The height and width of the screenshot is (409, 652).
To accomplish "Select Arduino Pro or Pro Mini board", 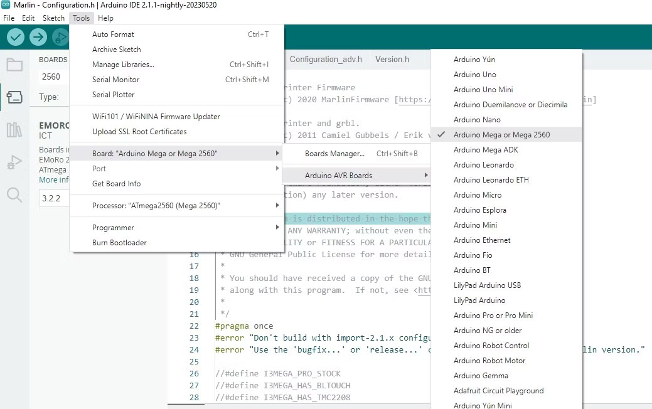I will [x=506, y=315].
